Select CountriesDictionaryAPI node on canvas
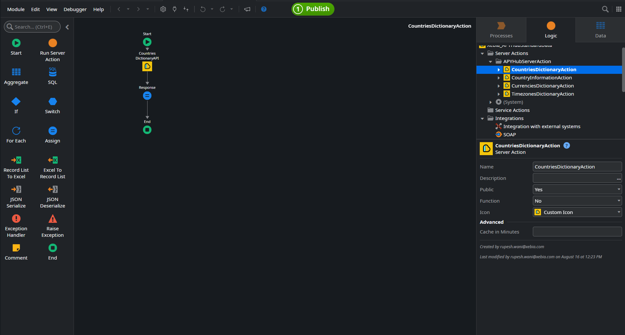625x335 pixels. click(x=147, y=66)
